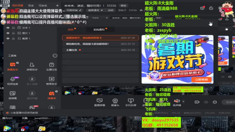This screenshot has height=132, width=235.
Task: Open the 暑期游戏节 activity entry
Action: click(100, 38)
